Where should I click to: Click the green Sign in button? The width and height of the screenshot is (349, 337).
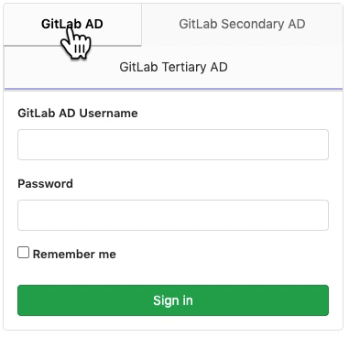click(x=173, y=300)
